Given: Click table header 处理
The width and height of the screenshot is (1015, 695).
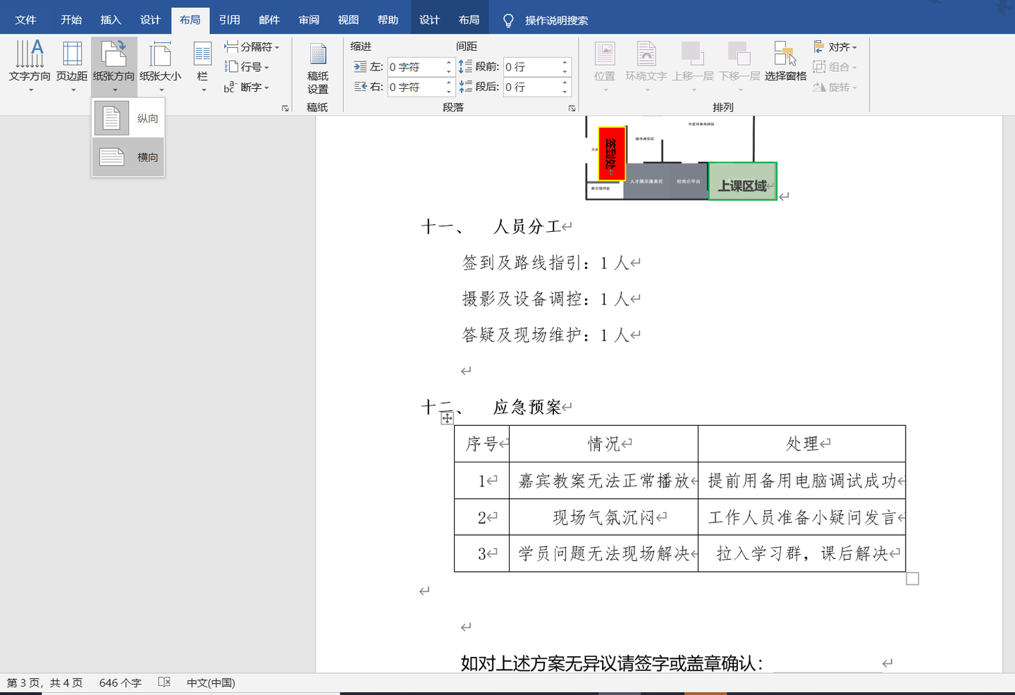Looking at the screenshot, I should (x=801, y=443).
